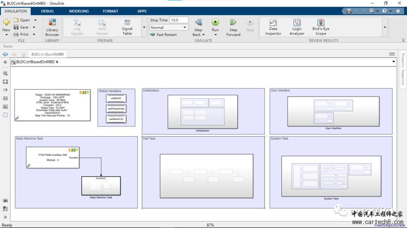407x228 pixels.
Task: Expand the Review Results gallery
Action: (x=385, y=27)
